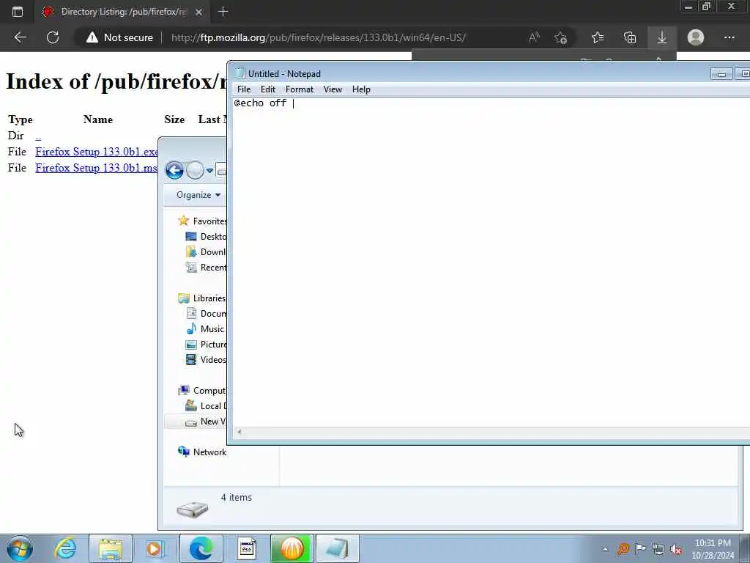Click the ftp.mozilla.org URL in the address bar

click(319, 37)
